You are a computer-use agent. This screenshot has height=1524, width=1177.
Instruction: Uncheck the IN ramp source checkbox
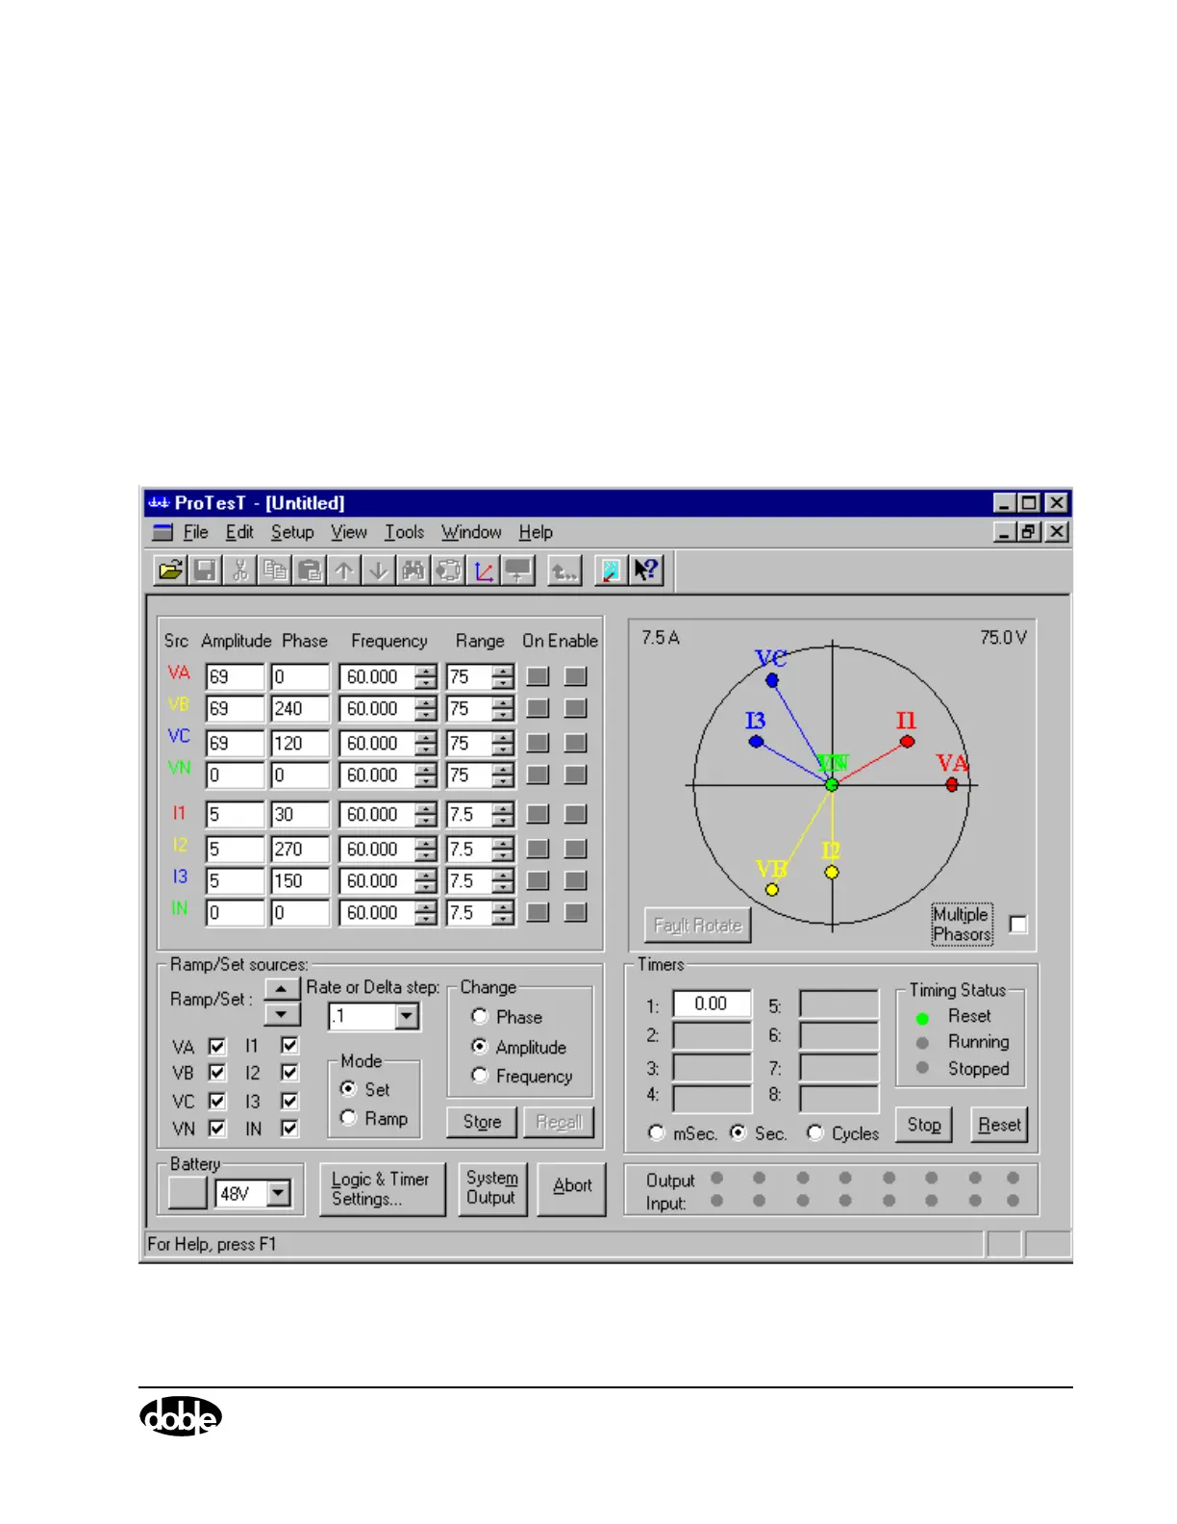[x=289, y=1128]
